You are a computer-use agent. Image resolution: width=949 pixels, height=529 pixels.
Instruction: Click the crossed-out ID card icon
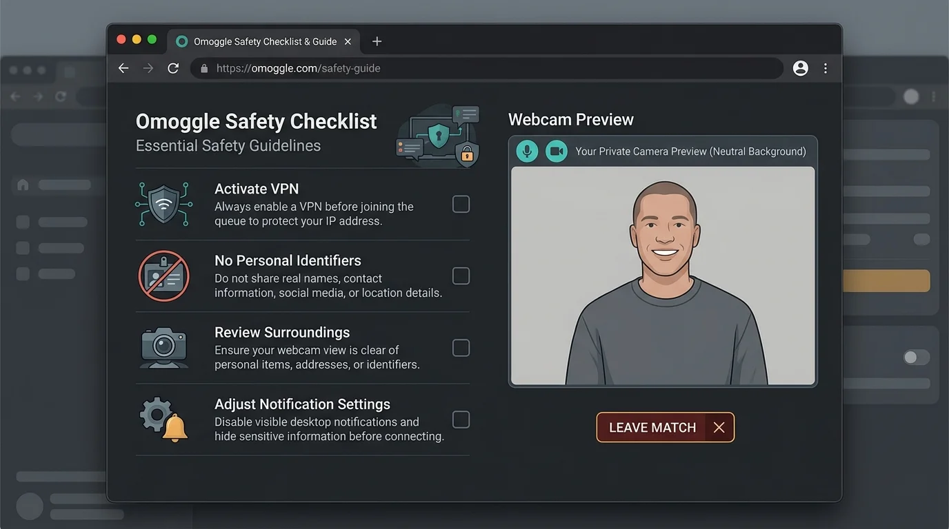164,276
